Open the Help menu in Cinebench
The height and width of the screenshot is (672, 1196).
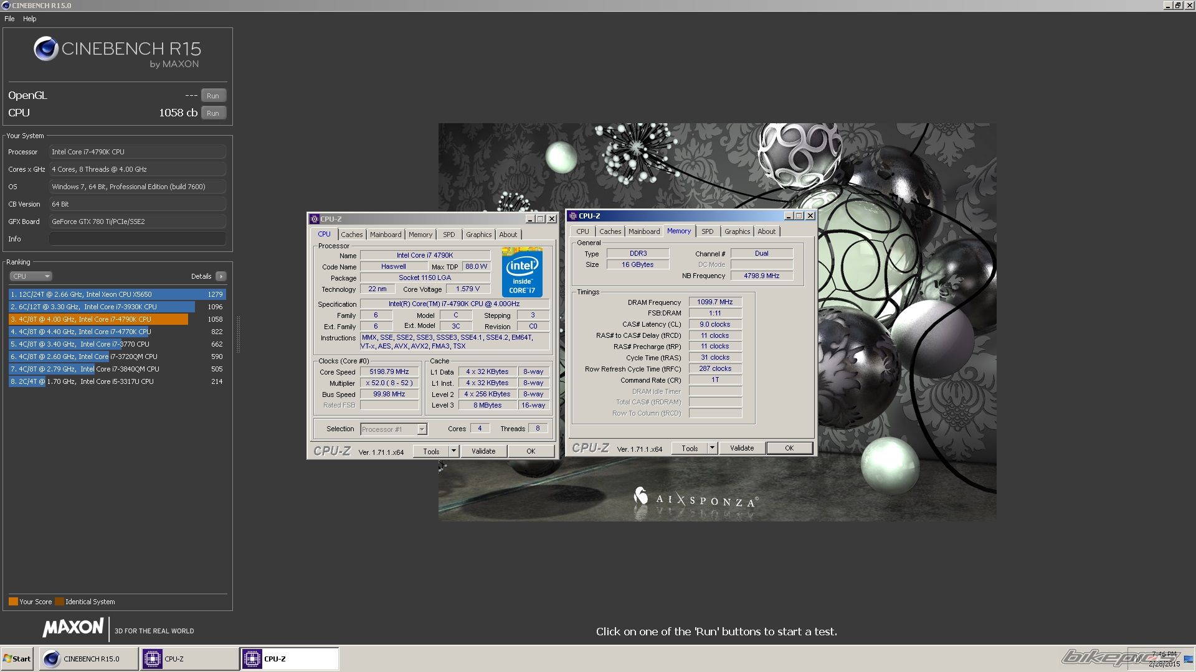[29, 19]
